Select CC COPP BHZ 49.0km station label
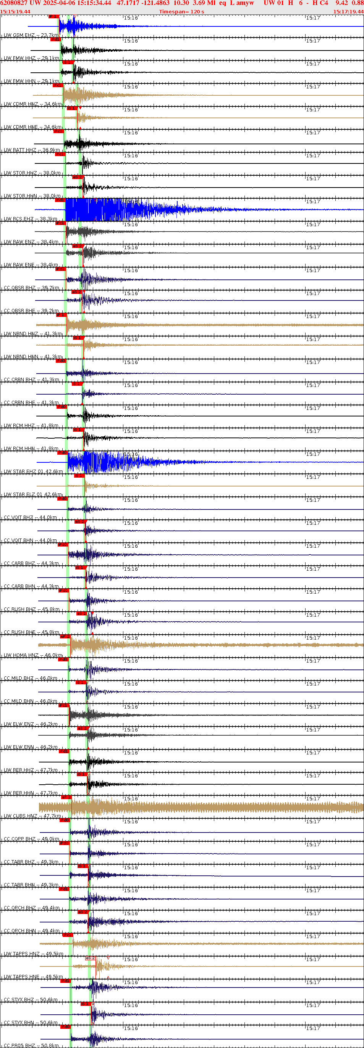The width and height of the screenshot is (364, 1048). tap(32, 839)
